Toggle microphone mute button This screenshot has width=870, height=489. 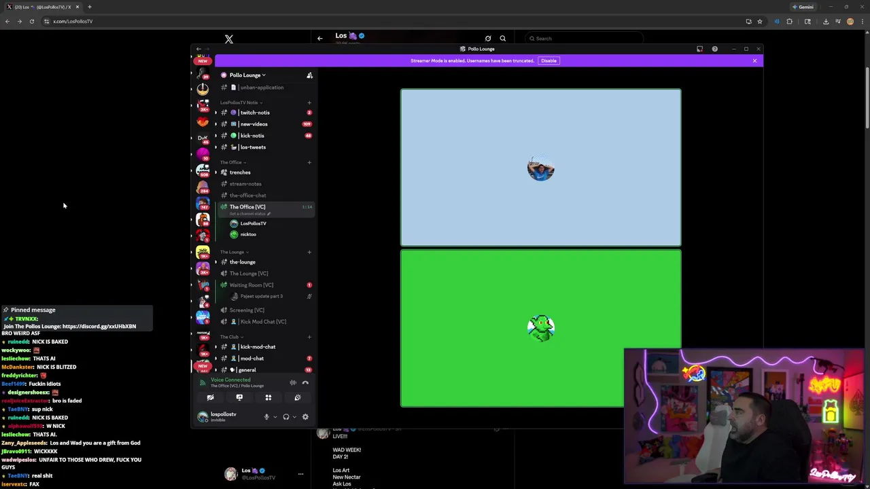pyautogui.click(x=266, y=417)
